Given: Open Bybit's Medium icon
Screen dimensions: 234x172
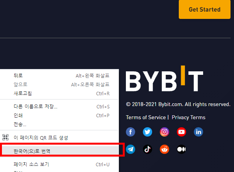Looking at the screenshot, I should (181, 149).
